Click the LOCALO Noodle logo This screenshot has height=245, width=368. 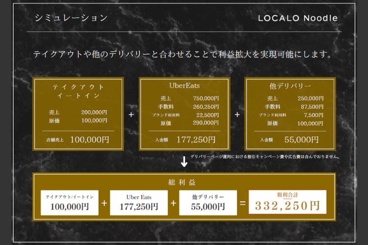[x=297, y=18]
